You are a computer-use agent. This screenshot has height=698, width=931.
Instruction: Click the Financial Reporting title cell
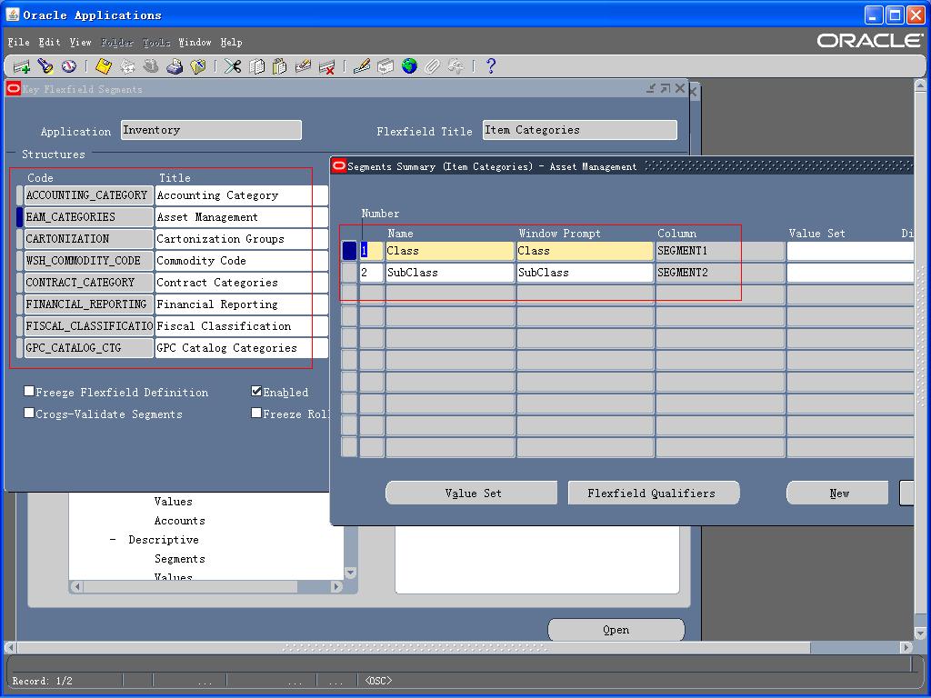[x=242, y=304]
